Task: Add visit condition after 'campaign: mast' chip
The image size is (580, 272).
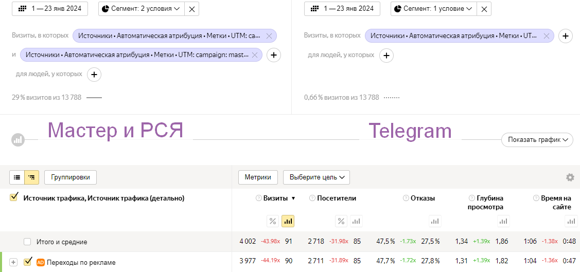Action: 274,55
